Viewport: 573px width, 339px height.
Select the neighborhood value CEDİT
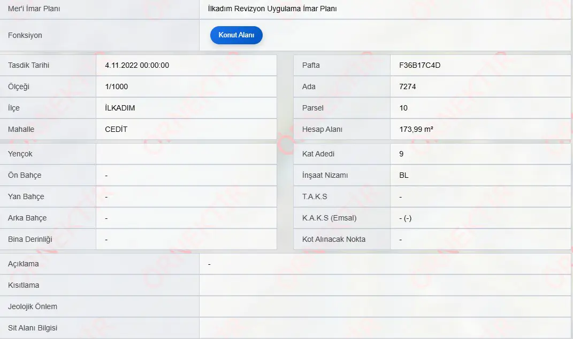pyautogui.click(x=116, y=129)
